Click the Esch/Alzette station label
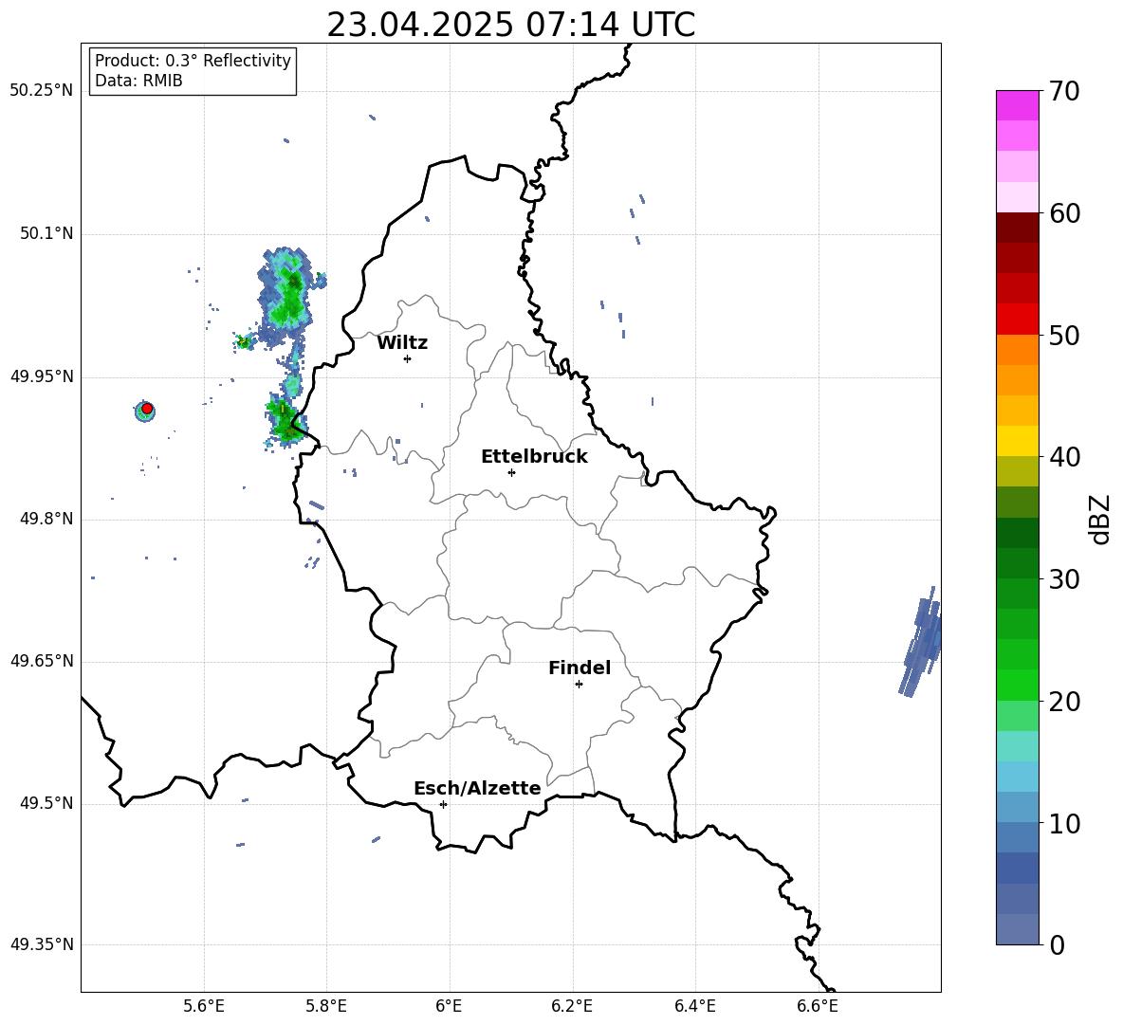Viewport: 1123px width, 1025px height. tap(477, 788)
